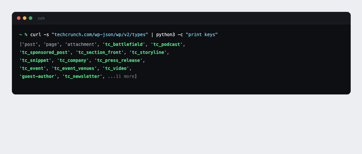Click the 'tc_event_venues' output entry
This screenshot has width=362, height=154.
pyautogui.click(x=74, y=68)
